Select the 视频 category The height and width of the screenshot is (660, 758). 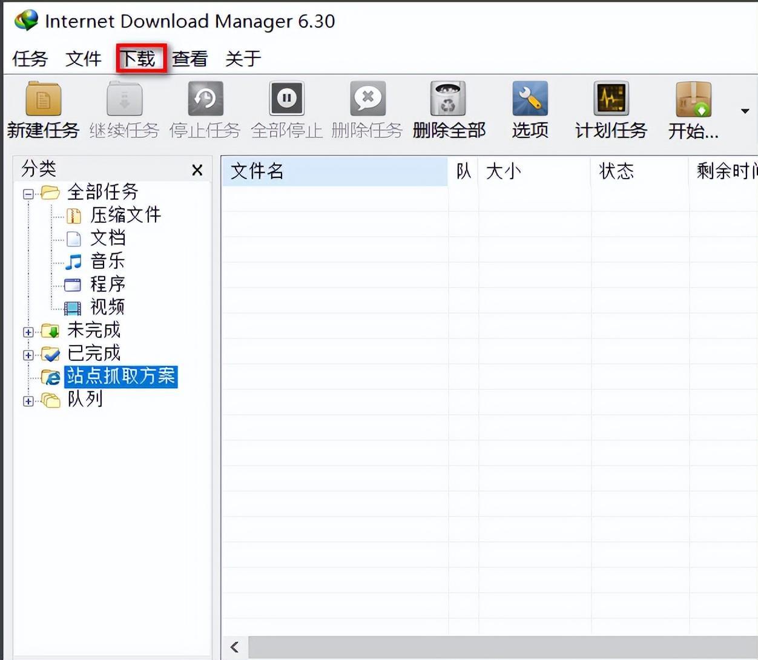pos(107,307)
